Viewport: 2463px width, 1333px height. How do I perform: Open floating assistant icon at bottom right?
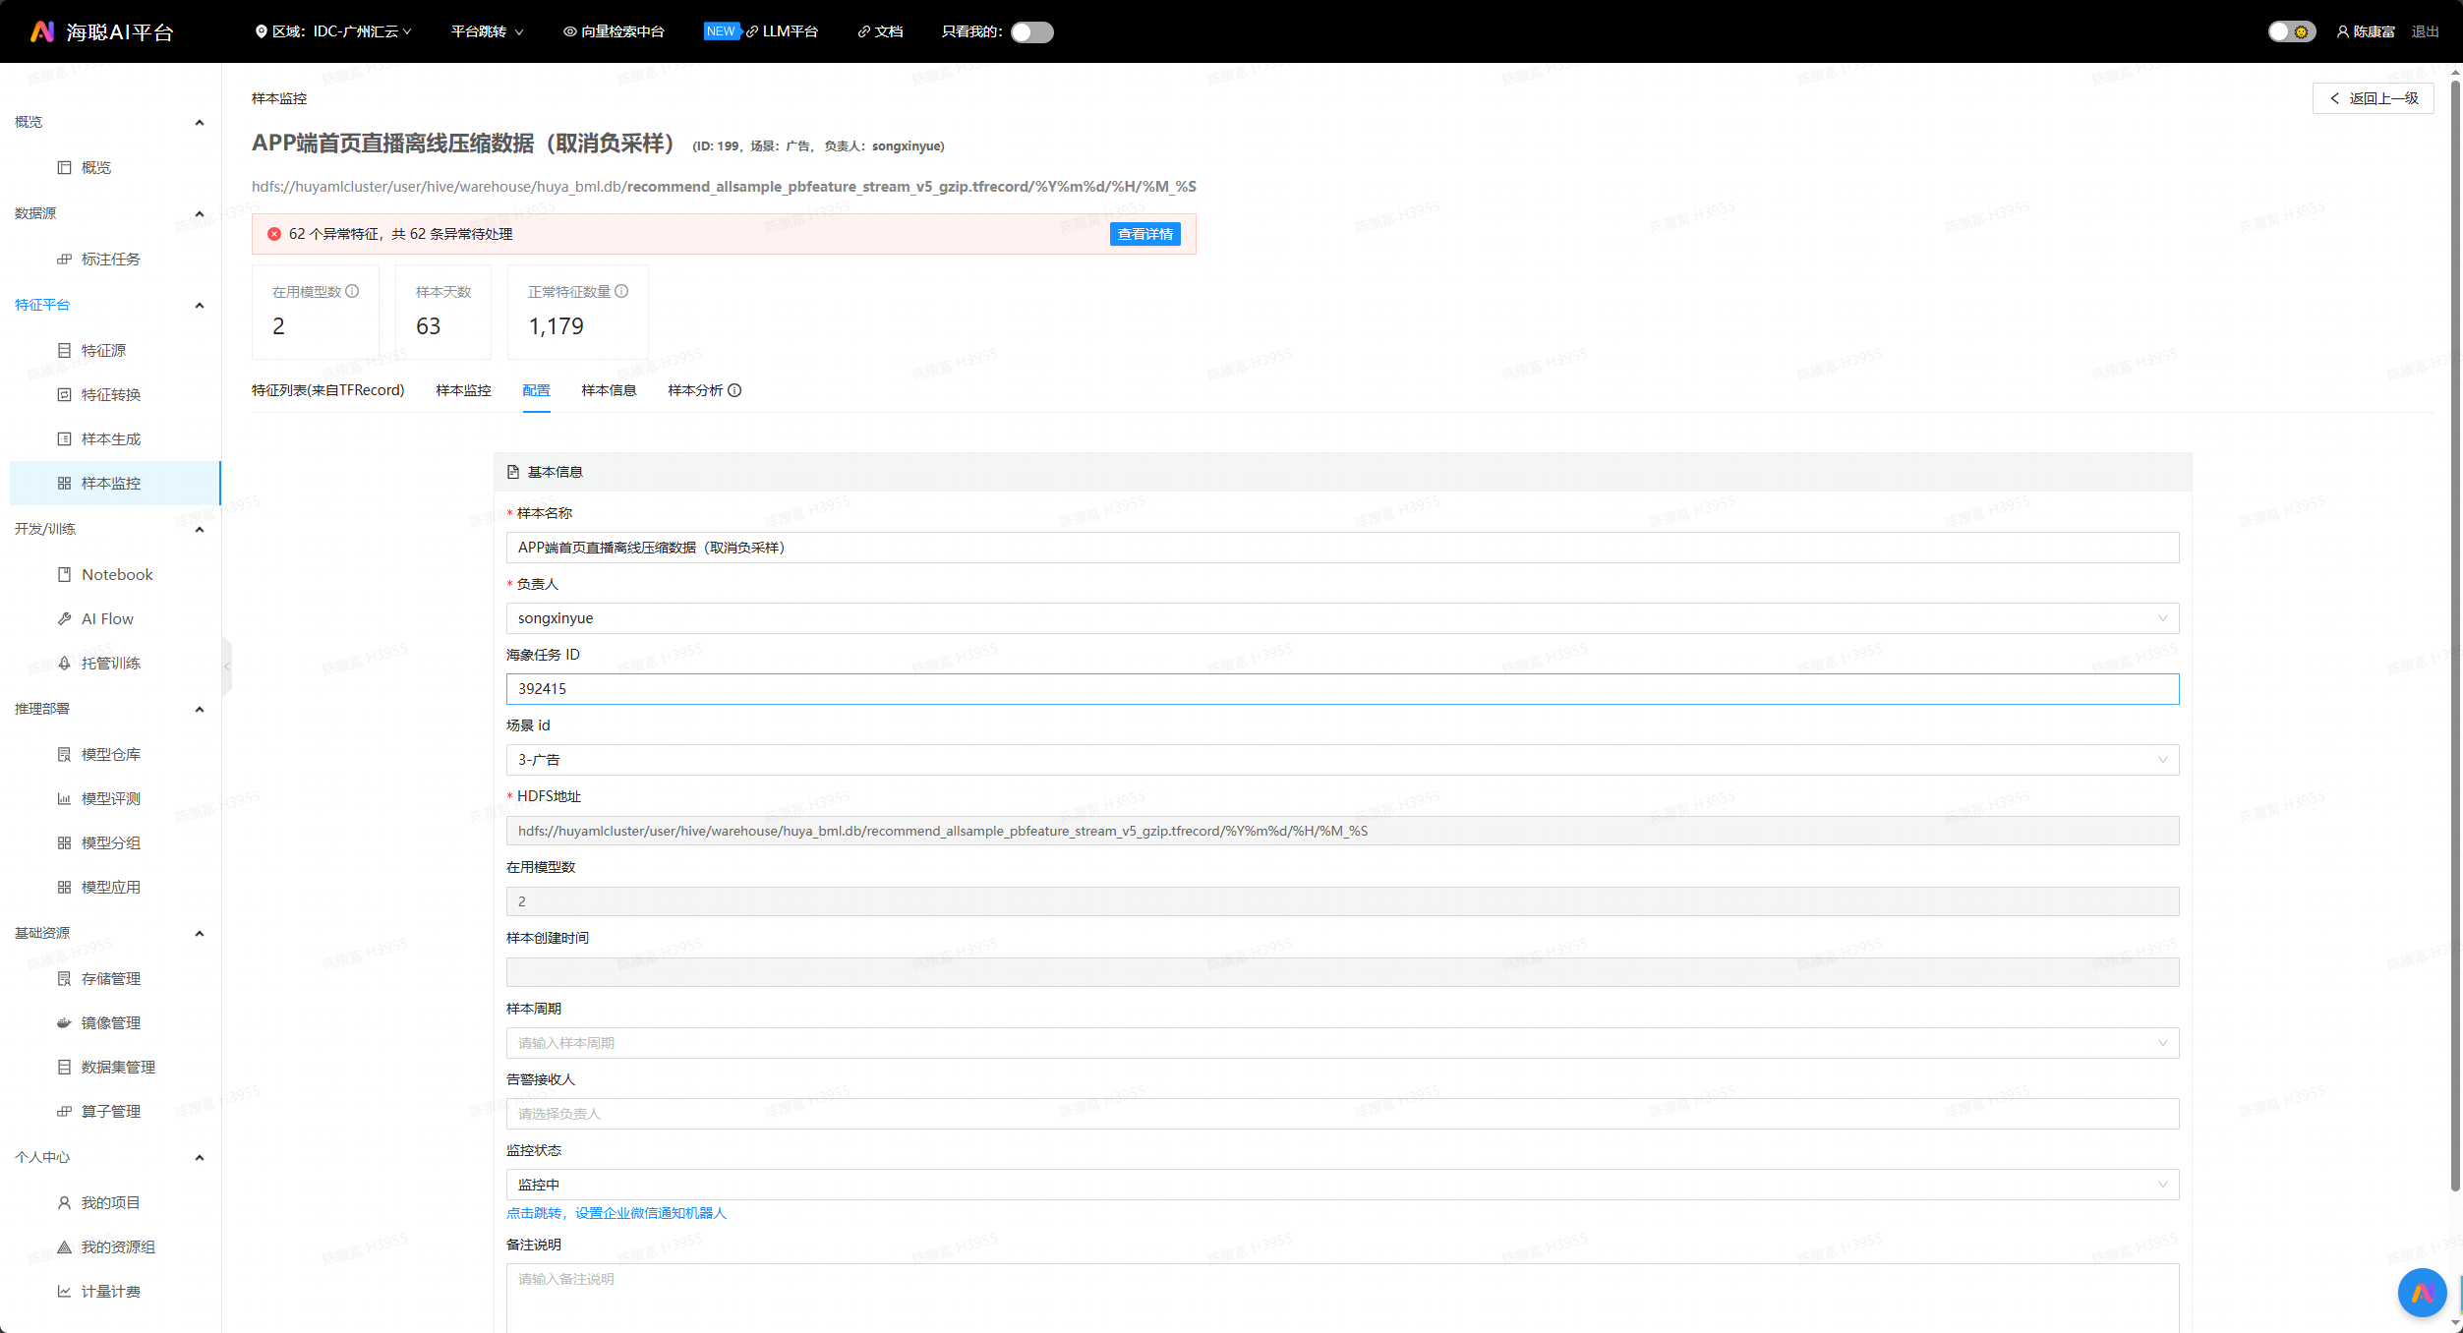click(2422, 1293)
